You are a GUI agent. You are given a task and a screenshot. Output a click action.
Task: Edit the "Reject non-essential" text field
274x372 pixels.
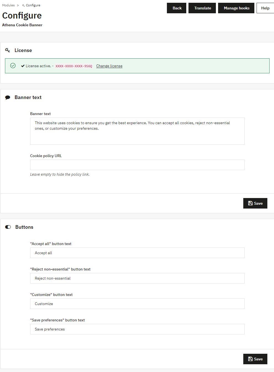tap(137, 278)
